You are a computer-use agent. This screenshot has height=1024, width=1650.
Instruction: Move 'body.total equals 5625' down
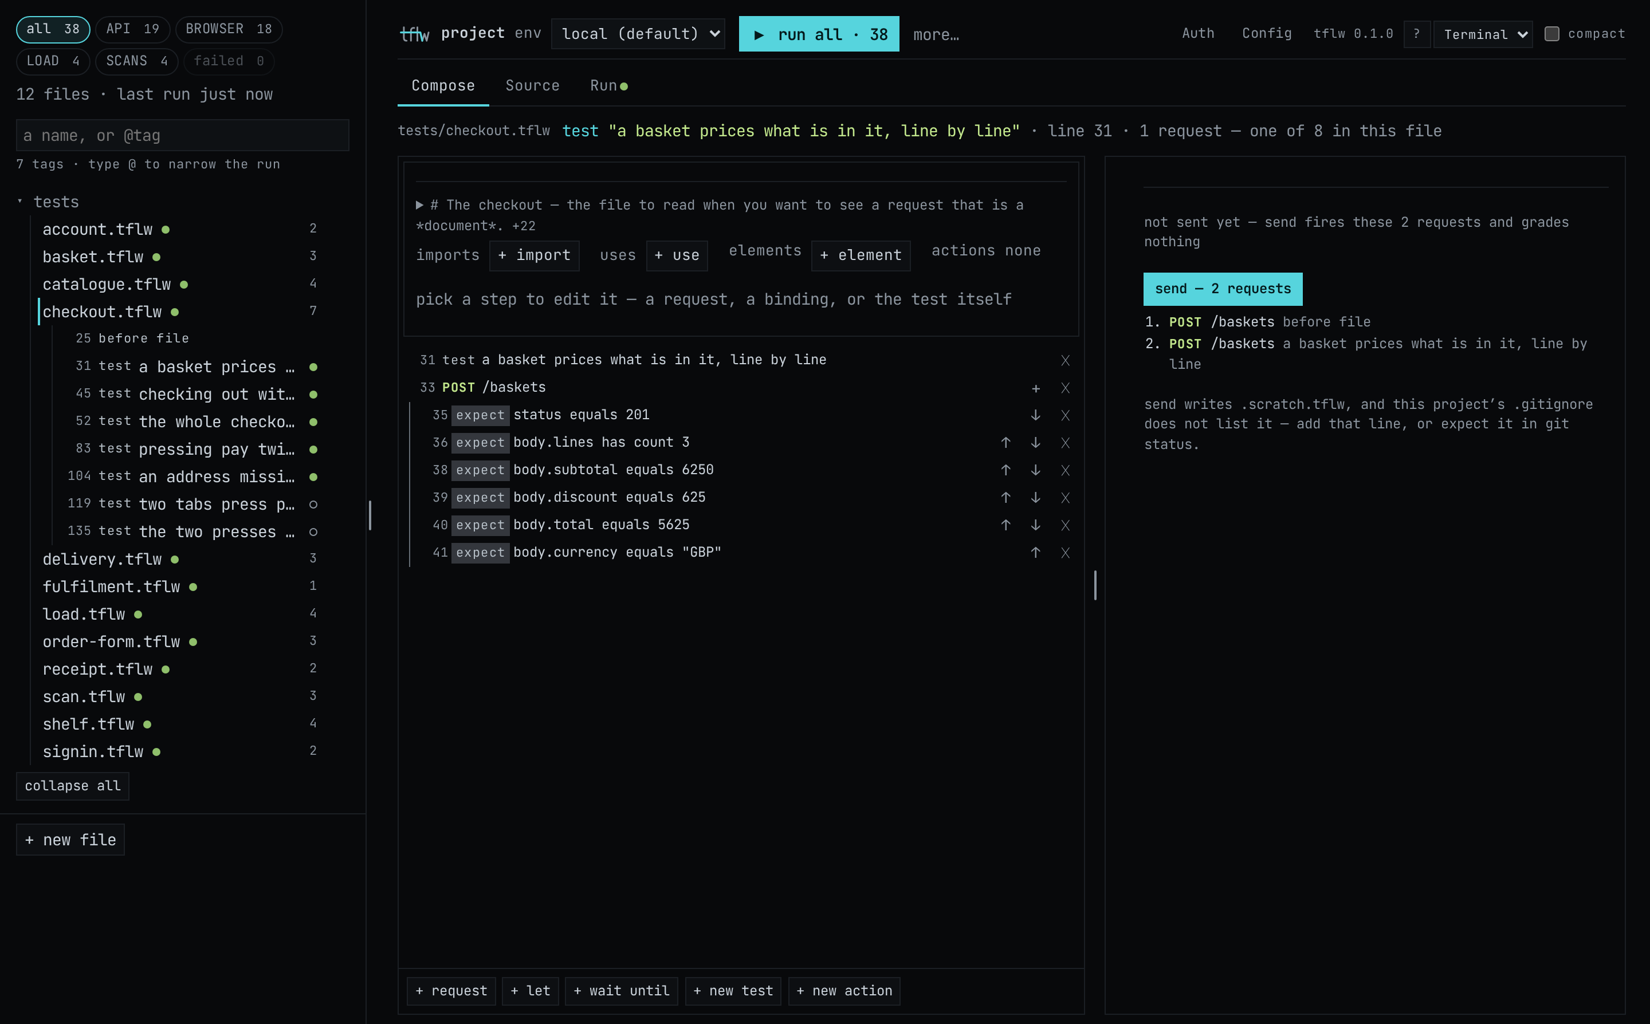1035,525
